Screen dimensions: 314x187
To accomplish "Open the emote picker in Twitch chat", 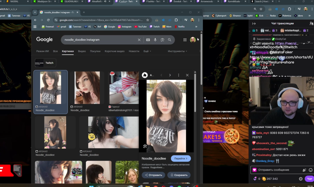I will click(x=311, y=170).
